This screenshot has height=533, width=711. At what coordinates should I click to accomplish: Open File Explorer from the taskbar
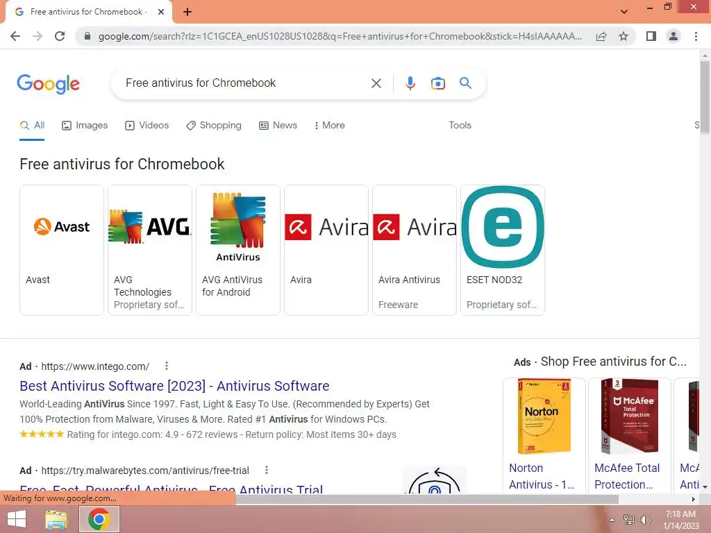tap(56, 519)
